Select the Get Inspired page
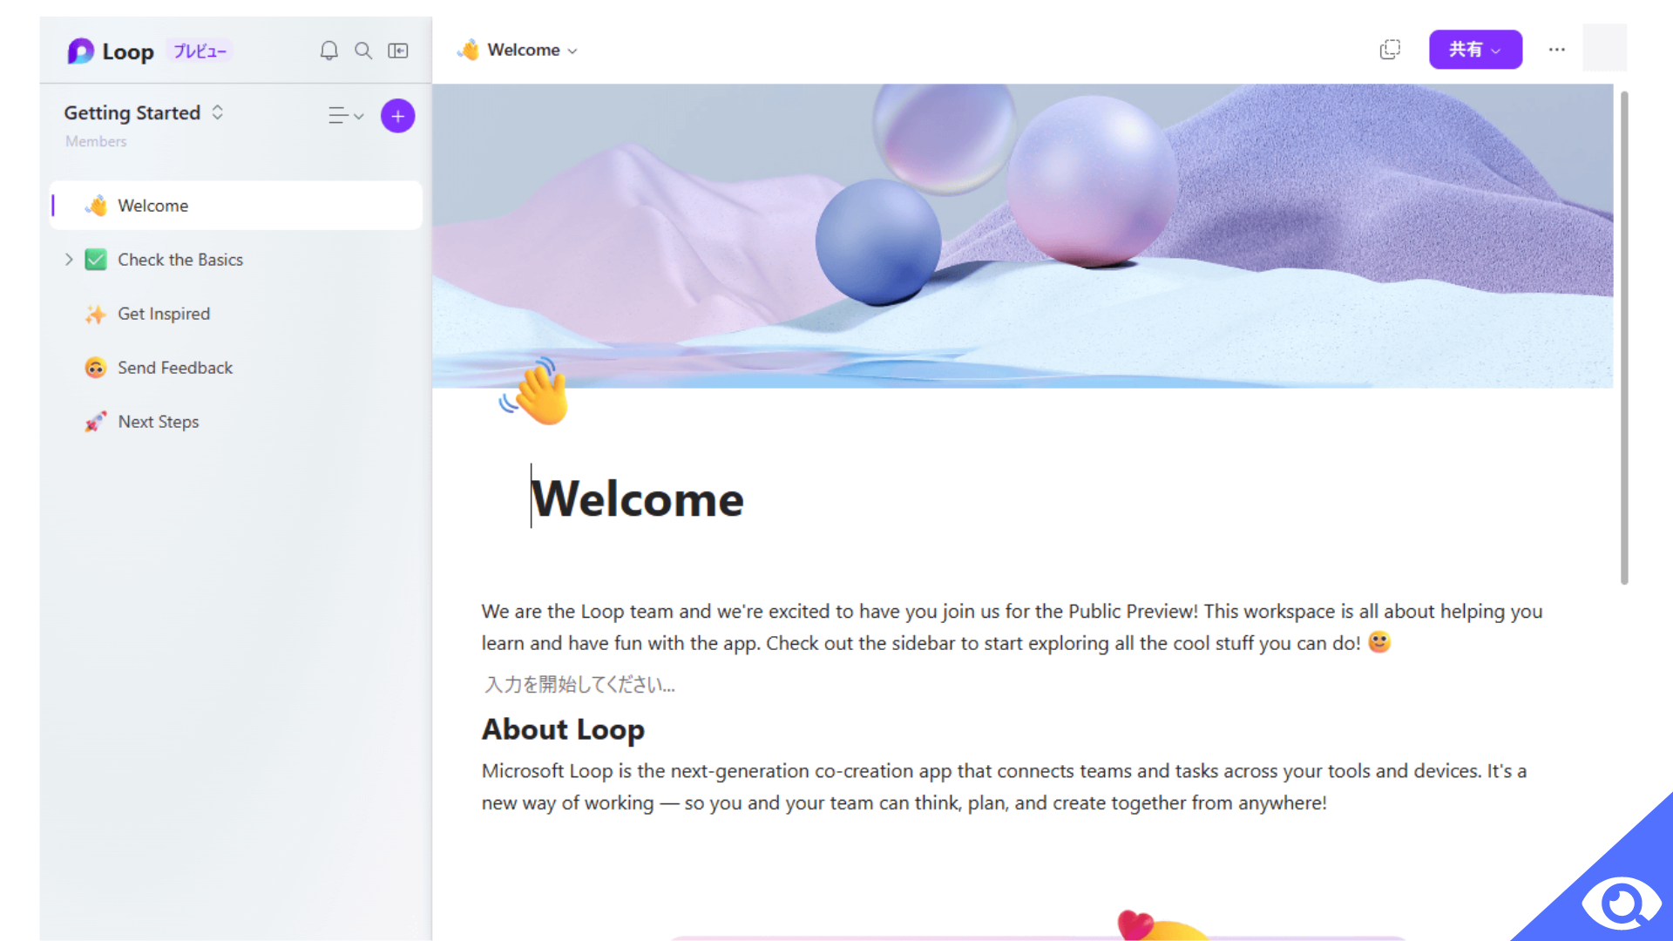The height and width of the screenshot is (941, 1673). click(163, 313)
